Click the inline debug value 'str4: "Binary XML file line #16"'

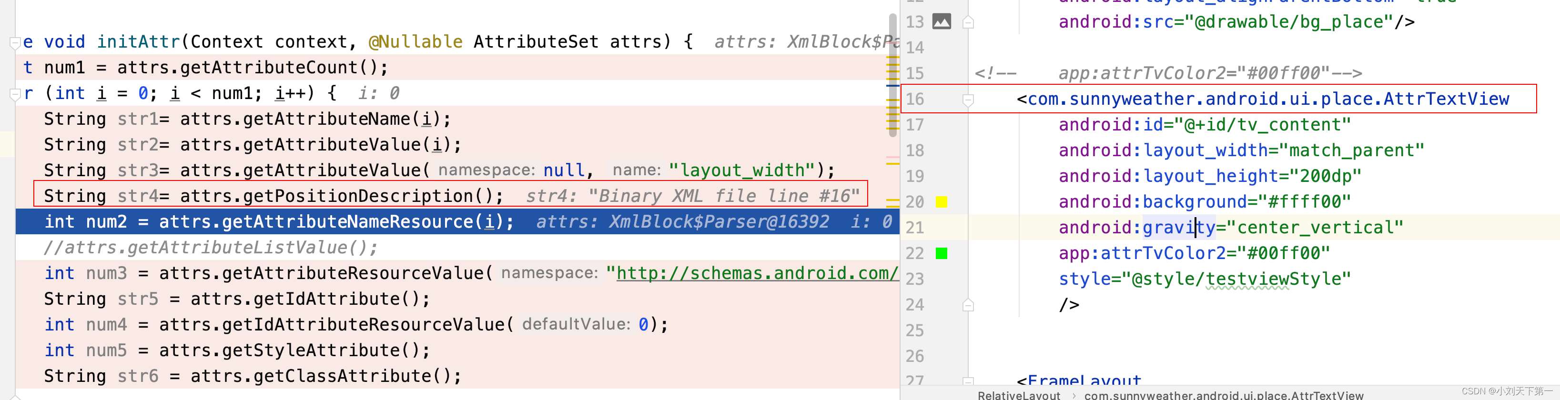pyautogui.click(x=693, y=196)
